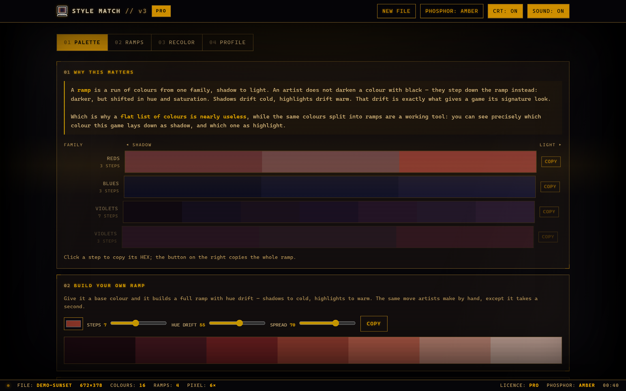Copy the fifth step of the built ramp
The width and height of the screenshot is (626, 391).
click(384, 350)
